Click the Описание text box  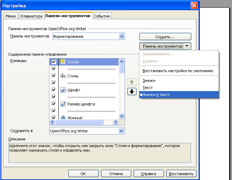[x=100, y=153]
